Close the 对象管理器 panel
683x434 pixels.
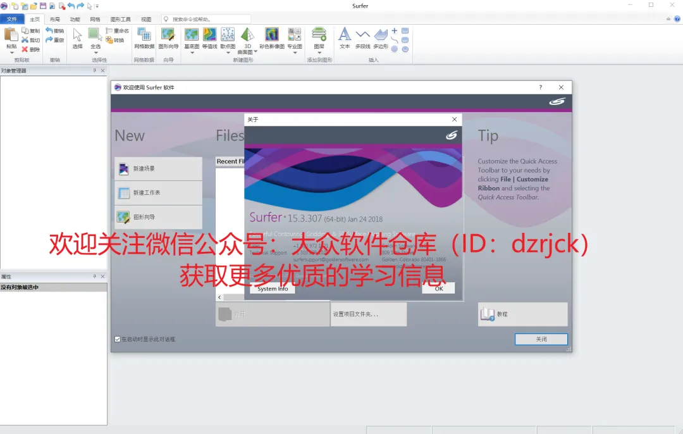coord(103,70)
